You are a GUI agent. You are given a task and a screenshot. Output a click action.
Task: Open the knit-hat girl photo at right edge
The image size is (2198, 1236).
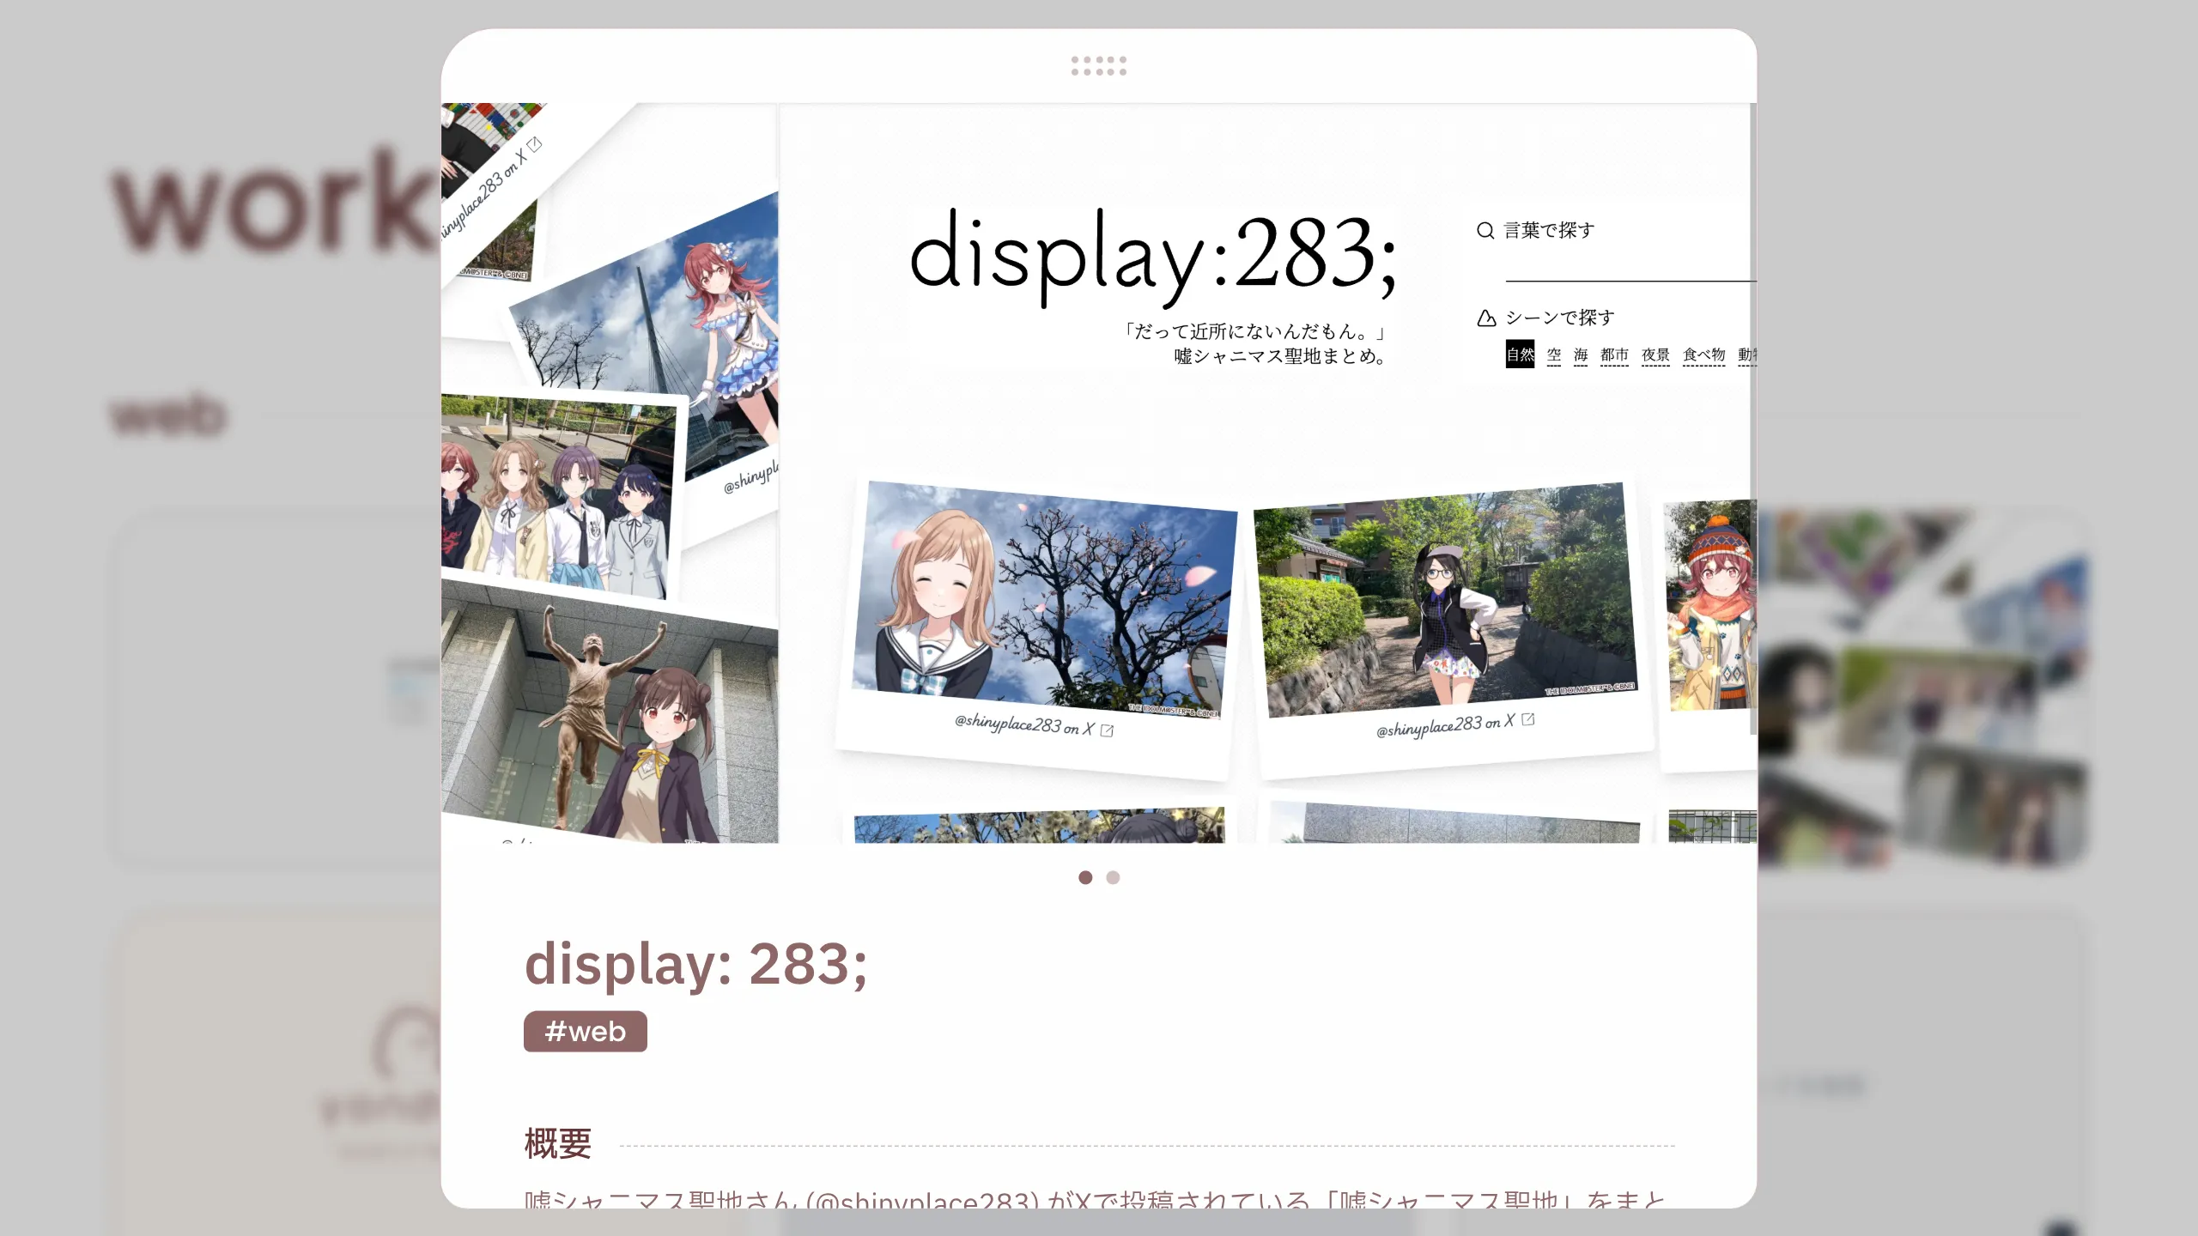tap(1710, 606)
